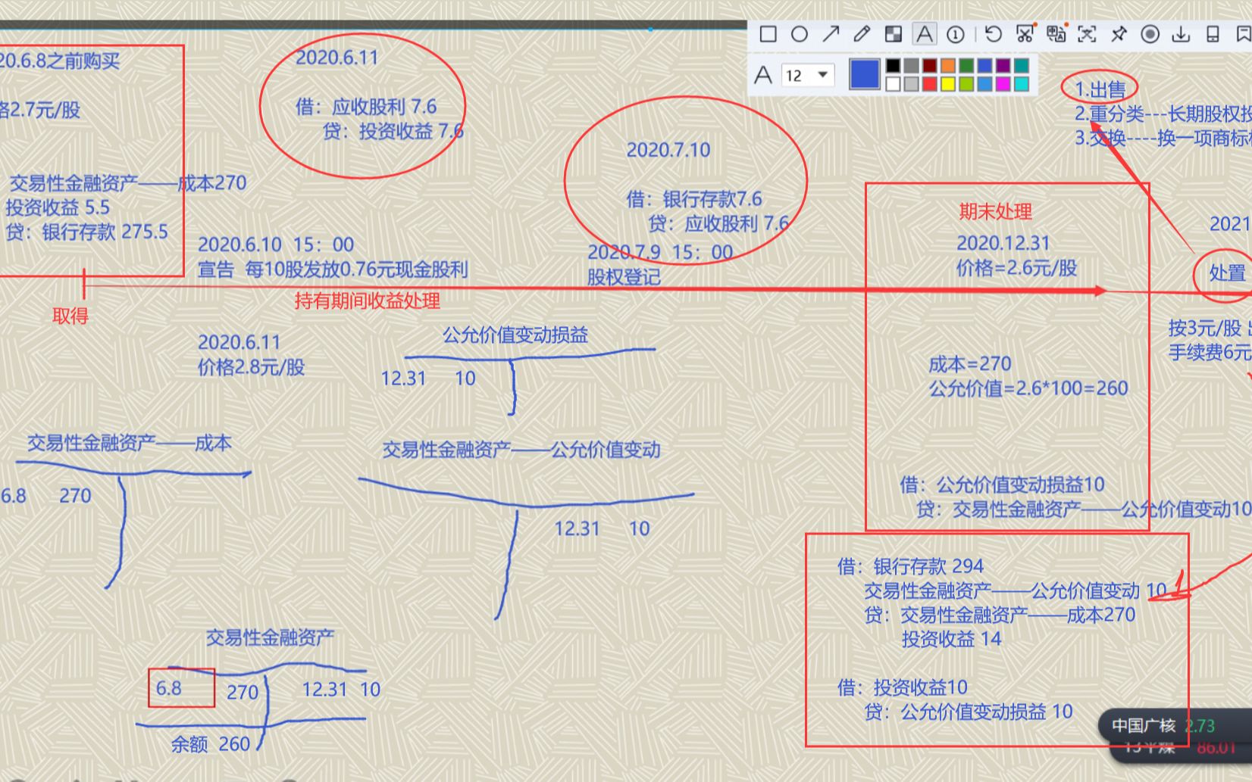1252x782 pixels.
Task: Click the date '2020.7.10'
Action: (668, 150)
